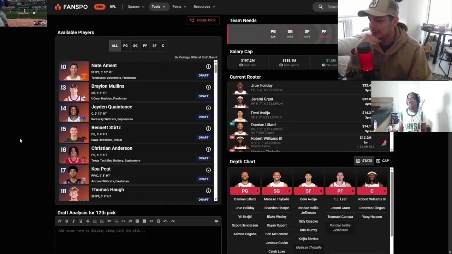Switch depth chart to STATS view

coord(364,161)
